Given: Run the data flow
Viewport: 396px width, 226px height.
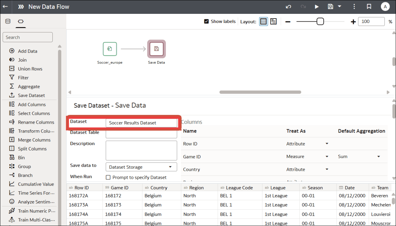Looking at the screenshot, I should tap(317, 6).
